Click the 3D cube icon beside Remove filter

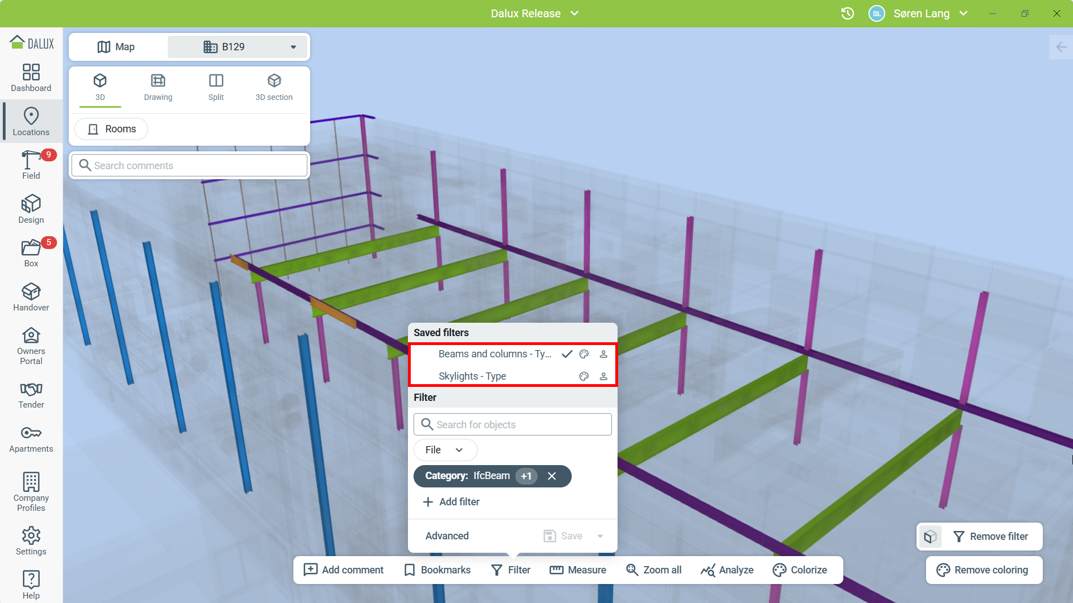[930, 537]
